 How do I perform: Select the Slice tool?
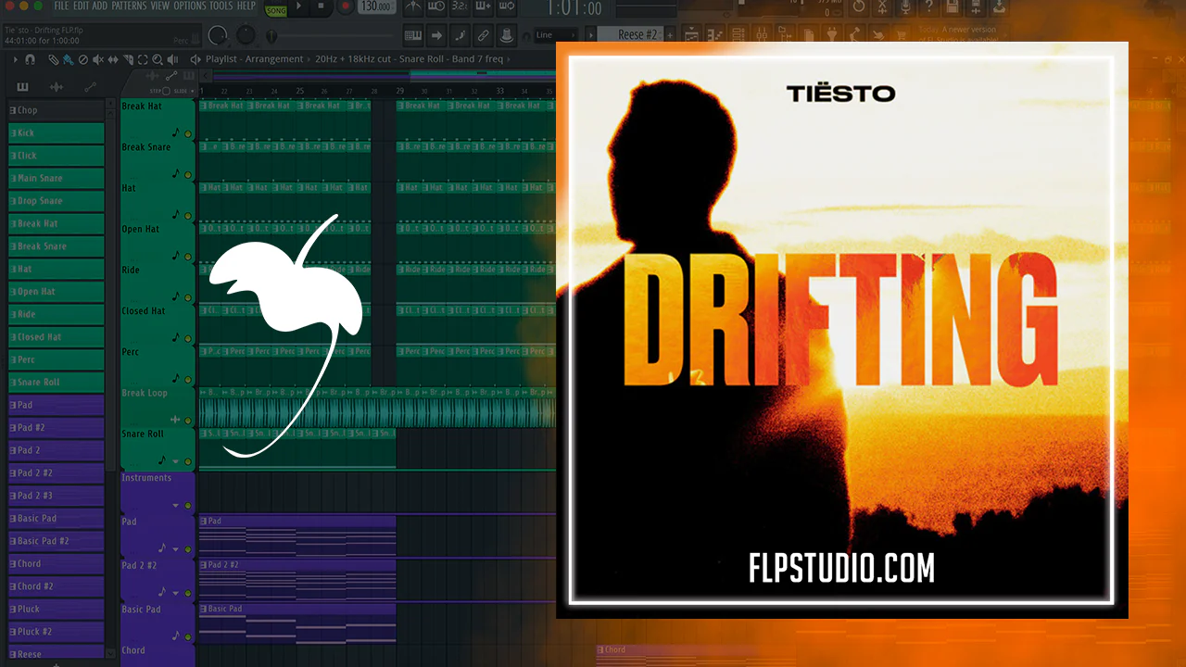coord(128,59)
